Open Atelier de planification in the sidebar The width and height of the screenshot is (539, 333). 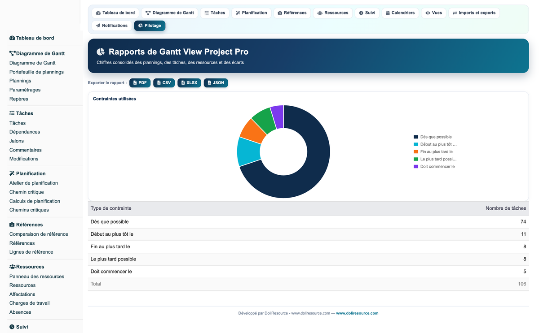tap(34, 183)
